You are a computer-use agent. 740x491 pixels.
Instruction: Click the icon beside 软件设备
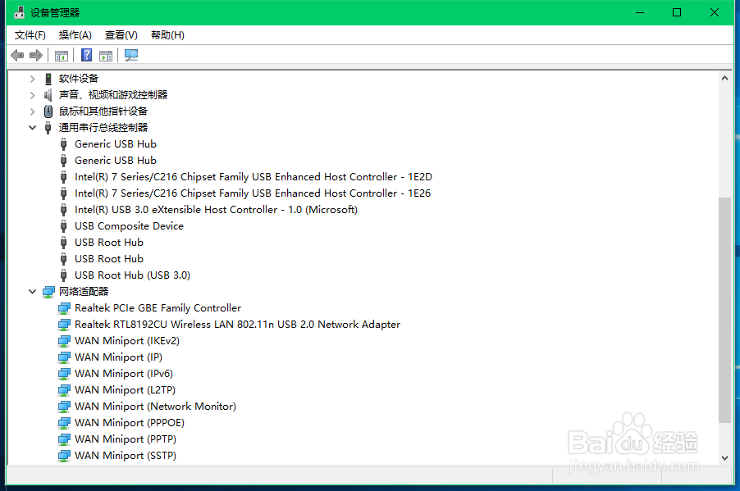pyautogui.click(x=48, y=79)
